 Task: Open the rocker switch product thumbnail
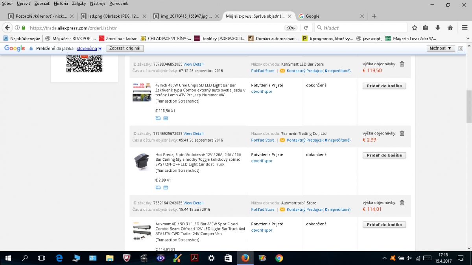(142, 162)
